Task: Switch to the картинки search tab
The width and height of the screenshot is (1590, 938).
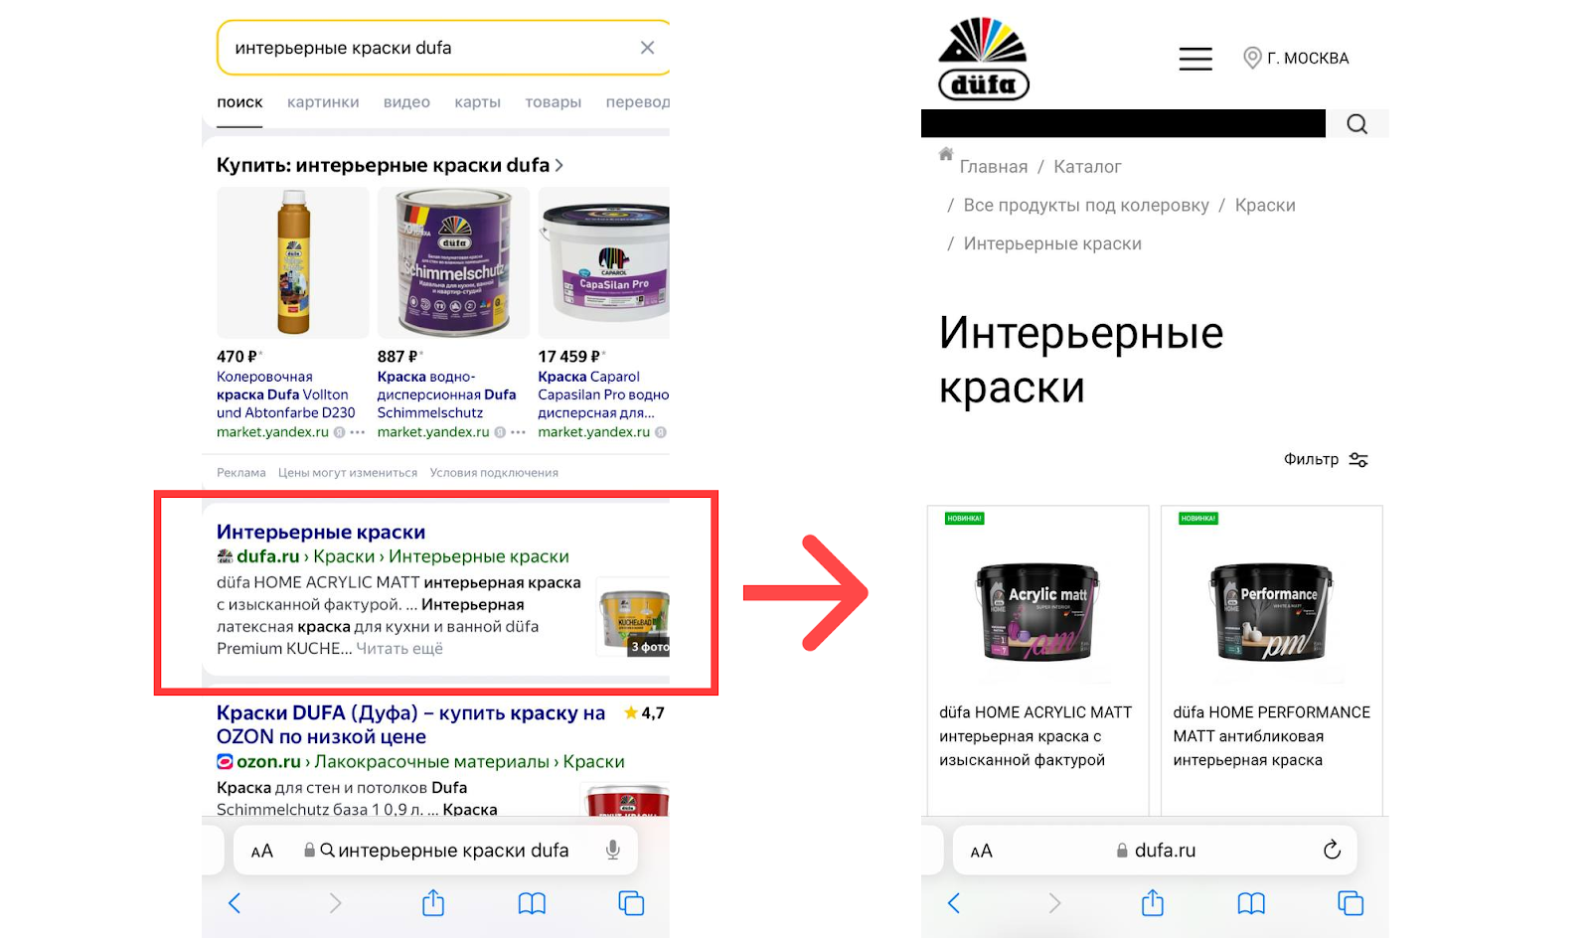Action: click(323, 102)
